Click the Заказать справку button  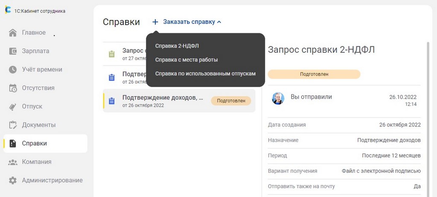189,22
